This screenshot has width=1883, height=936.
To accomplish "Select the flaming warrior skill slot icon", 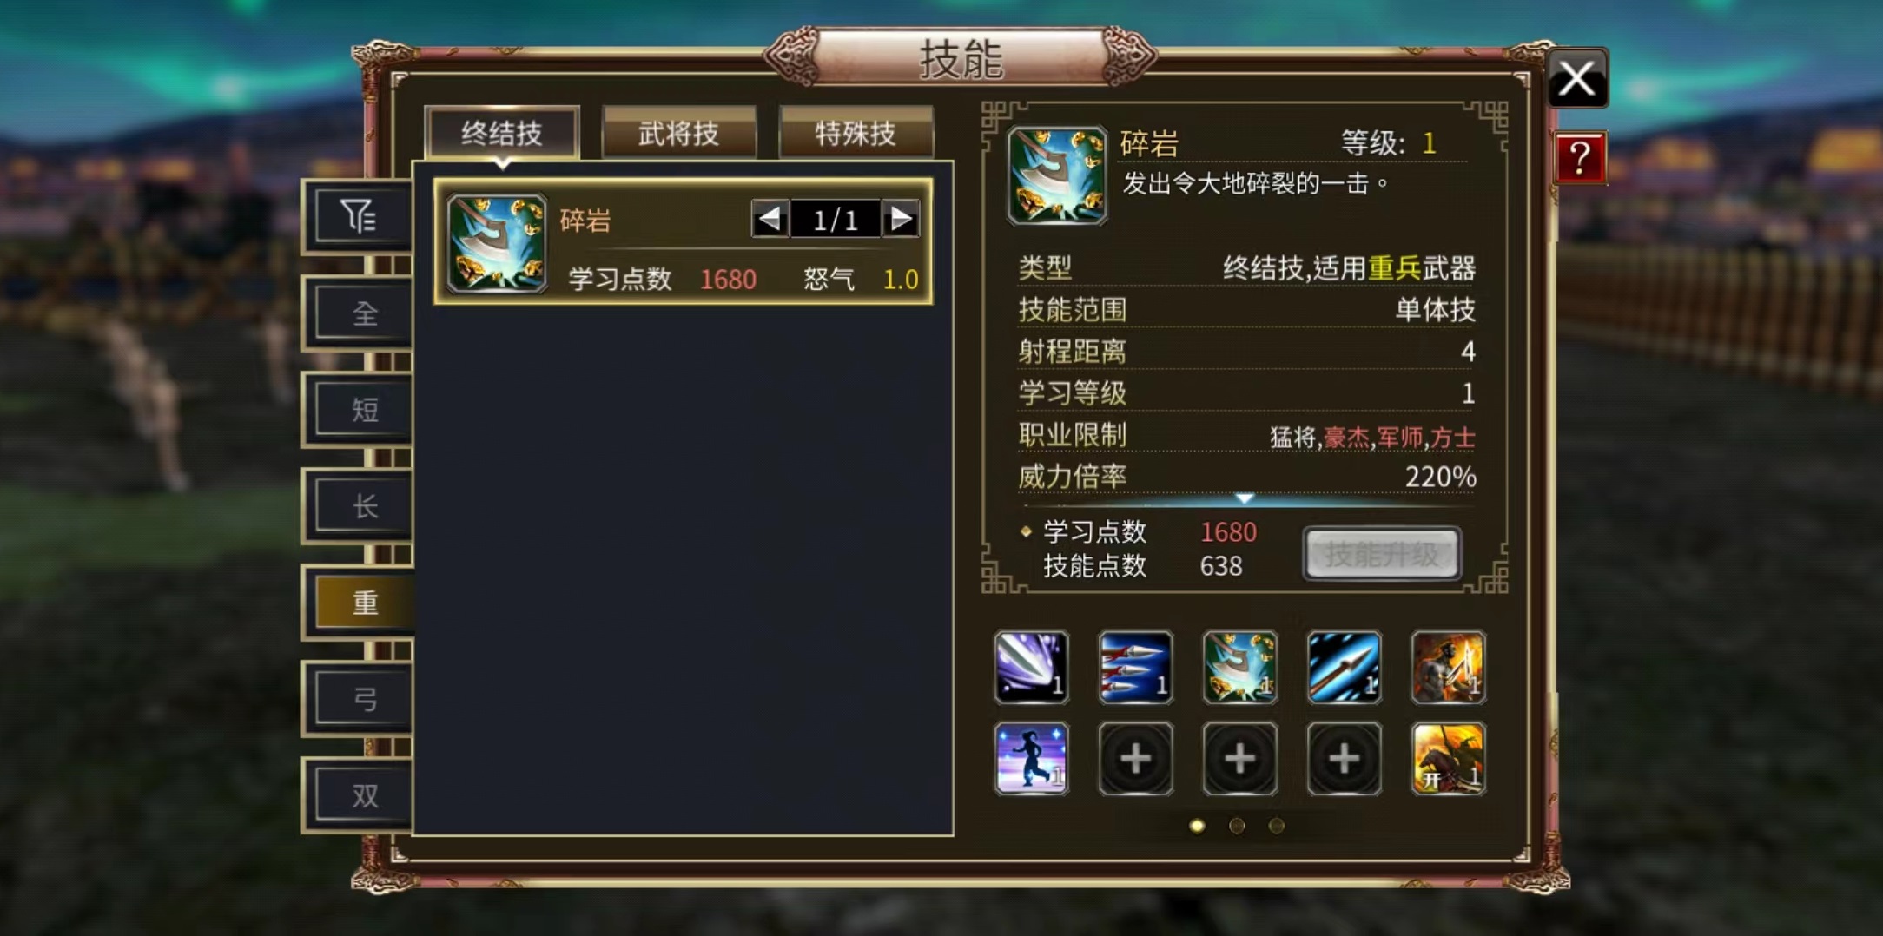I will 1448,667.
